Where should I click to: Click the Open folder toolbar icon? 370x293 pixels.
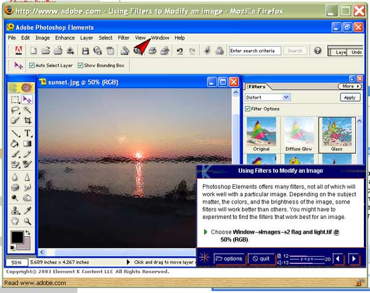click(46, 51)
